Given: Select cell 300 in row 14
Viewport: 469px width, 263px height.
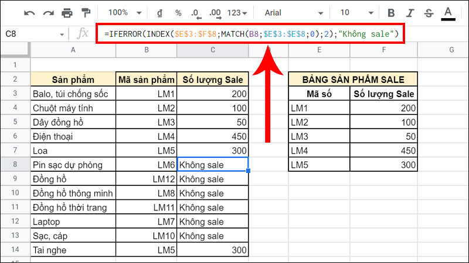Looking at the screenshot, I should coord(213,250).
